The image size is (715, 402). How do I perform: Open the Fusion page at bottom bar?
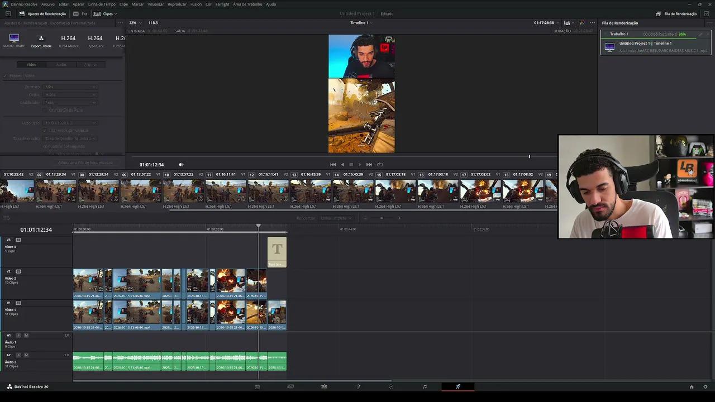click(357, 386)
